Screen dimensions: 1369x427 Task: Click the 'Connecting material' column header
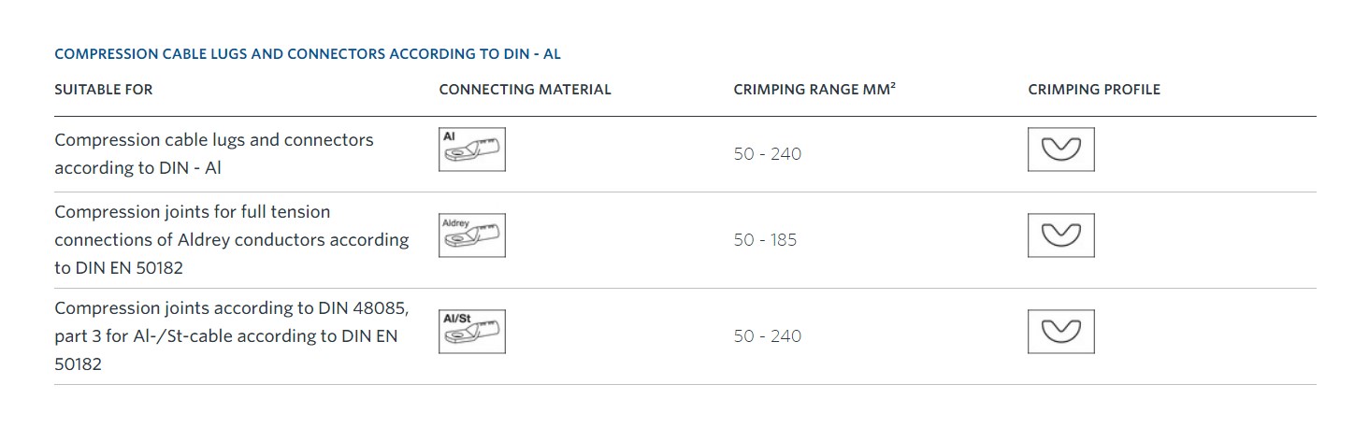[x=525, y=90]
